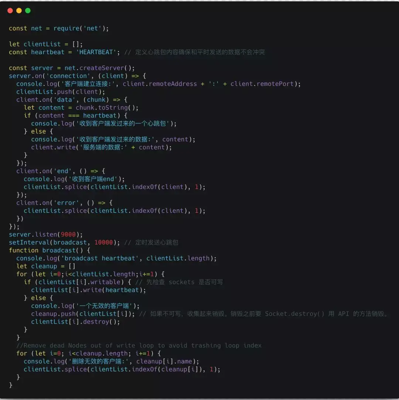Click the log line '一个无效的客户端'
This screenshot has height=400, width=399.
[85, 306]
